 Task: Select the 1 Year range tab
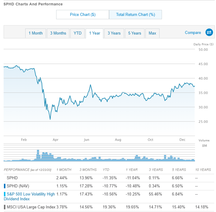click(x=95, y=33)
